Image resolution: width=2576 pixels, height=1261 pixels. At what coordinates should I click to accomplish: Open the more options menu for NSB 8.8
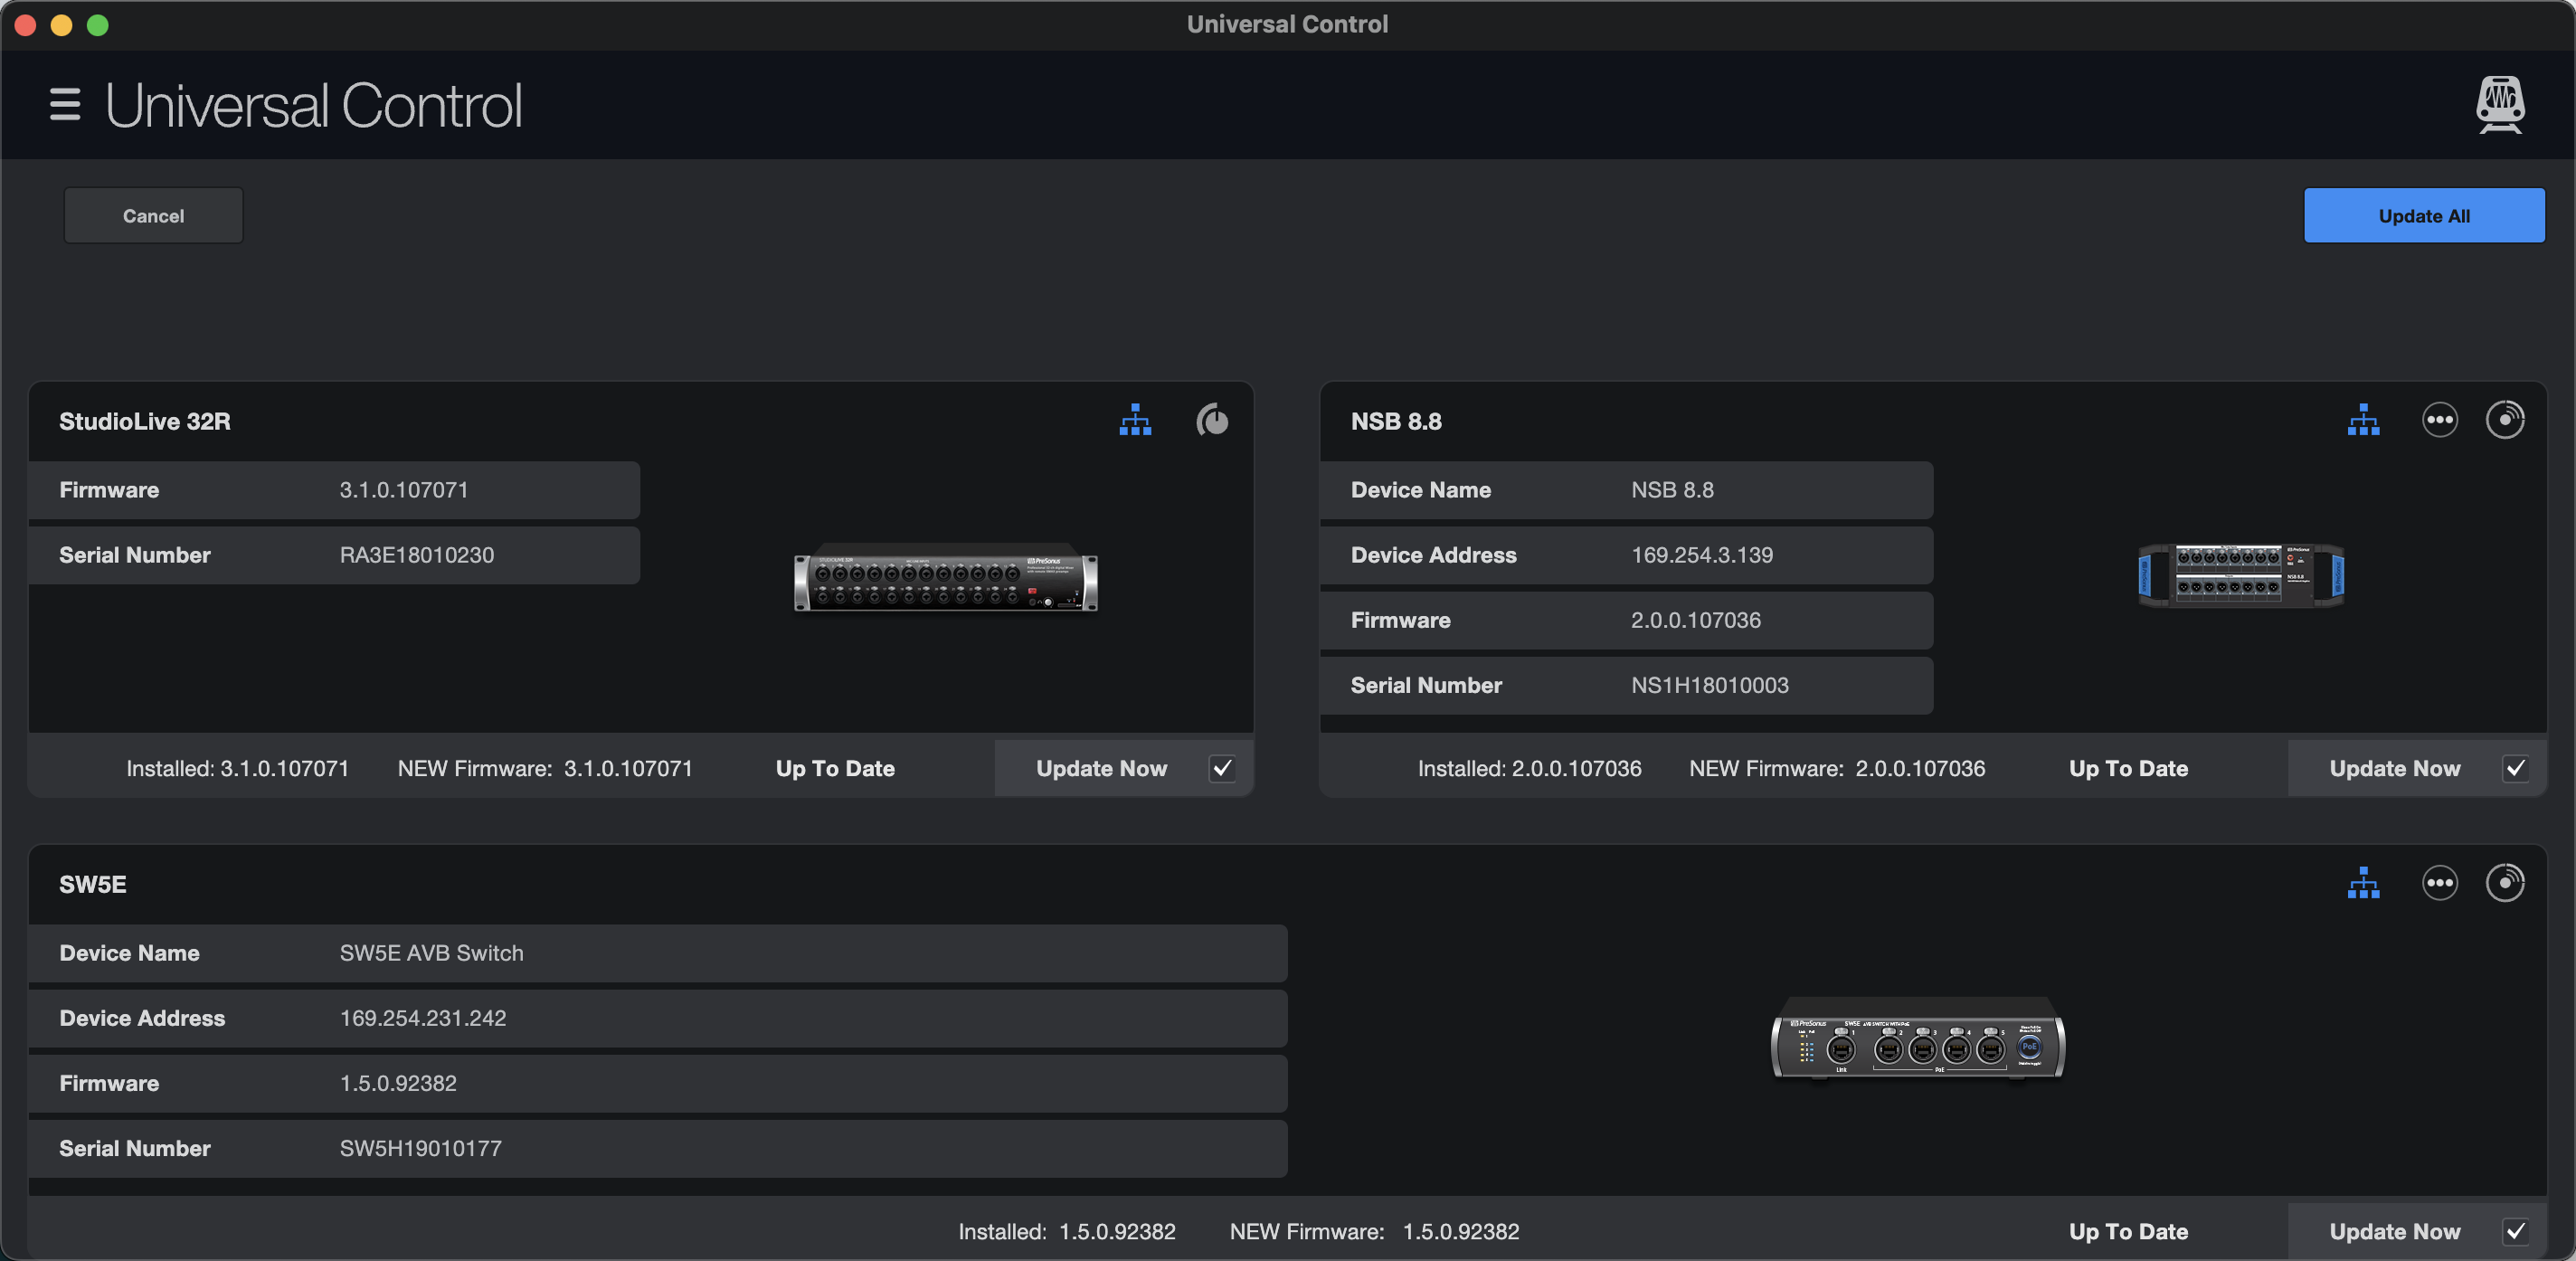tap(2439, 420)
